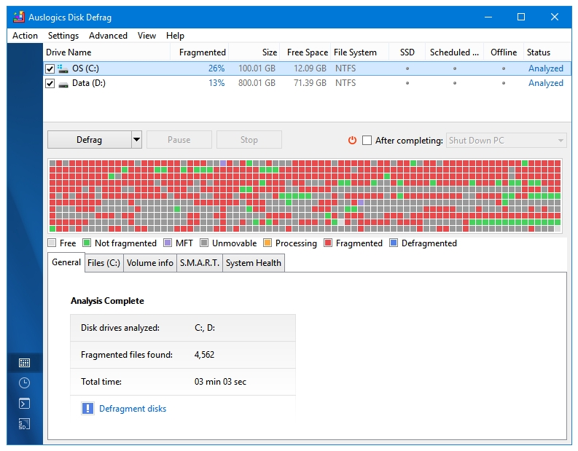Screen dimensions: 578x451
Task: Click the Analyzed status of OS (C:)
Action: [546, 68]
